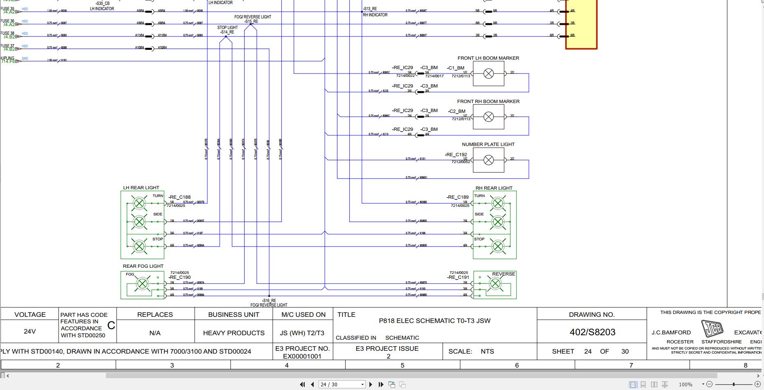
Task: Click the REAR FOG LIGHT lamp symbol
Action: pos(142,284)
